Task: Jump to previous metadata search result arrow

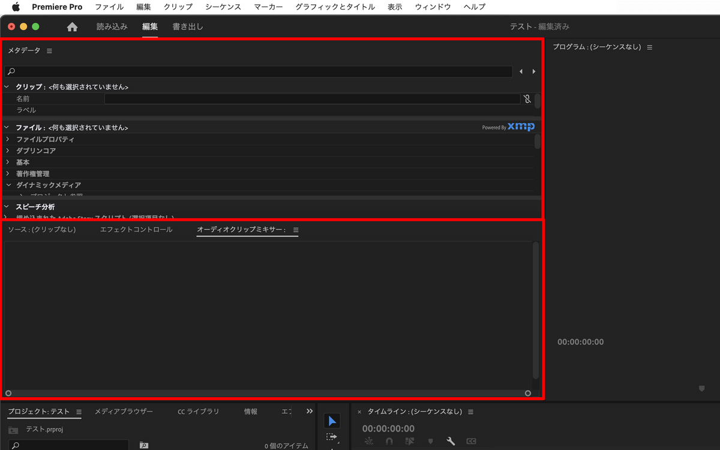Action: 521,71
